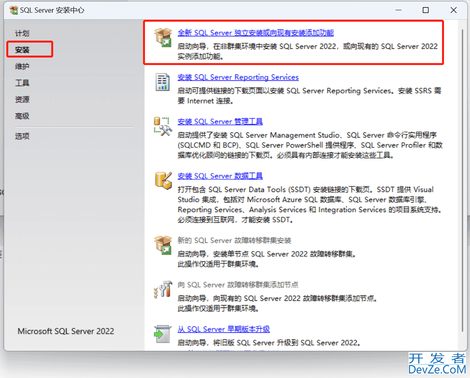The image size is (470, 378).
Task: Click description text 必须连接到互联网，才能安装 SSDT
Action: point(235,220)
